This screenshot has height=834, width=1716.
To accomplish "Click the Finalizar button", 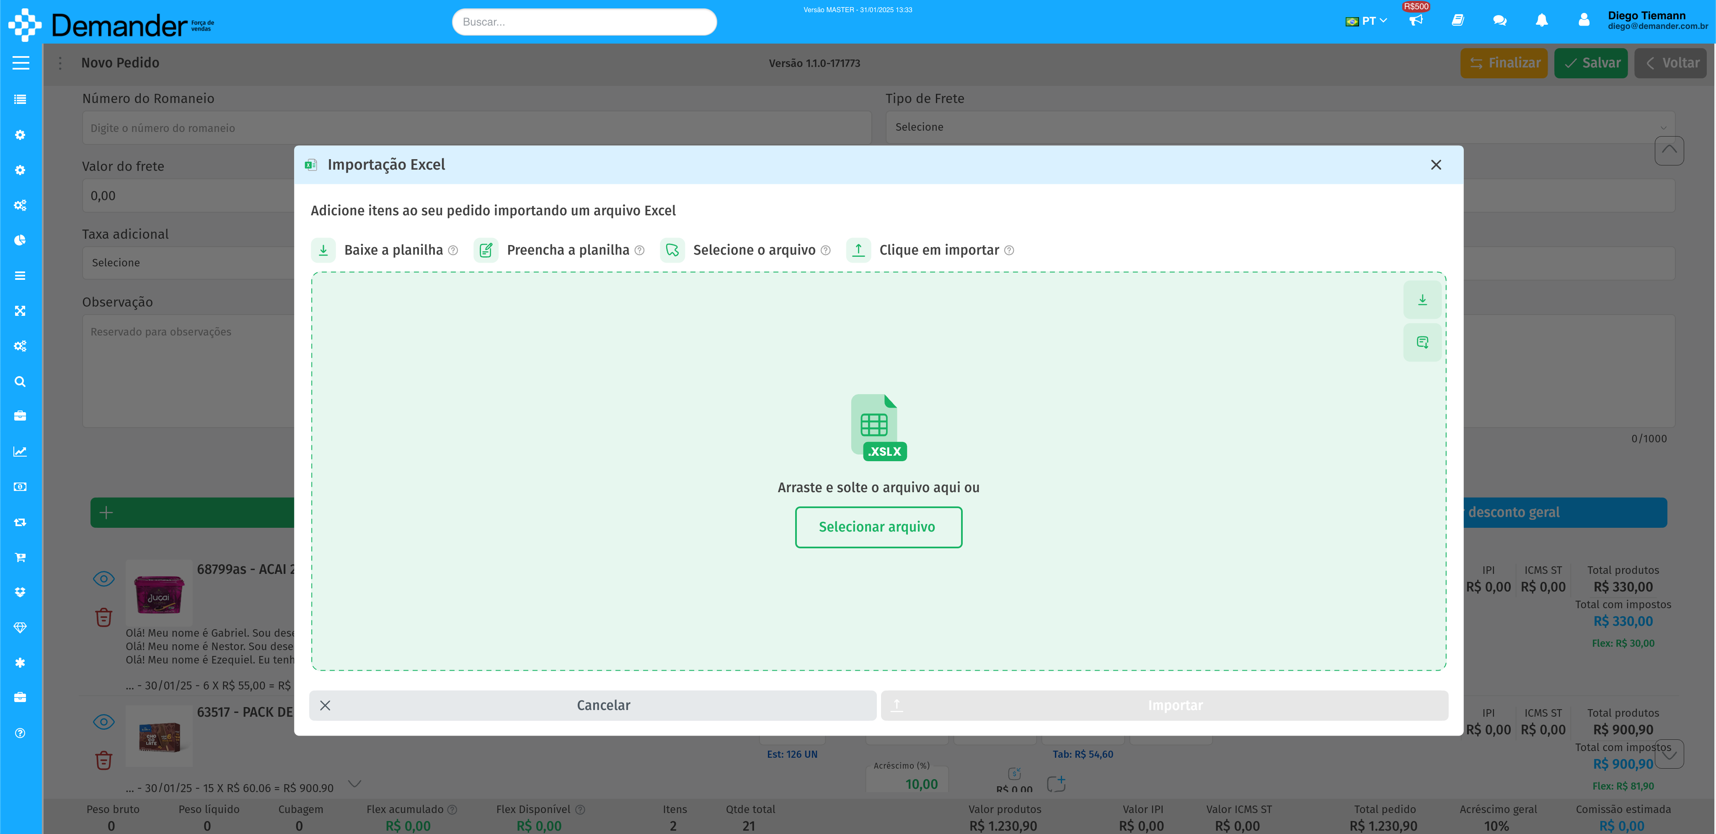I will pyautogui.click(x=1504, y=63).
